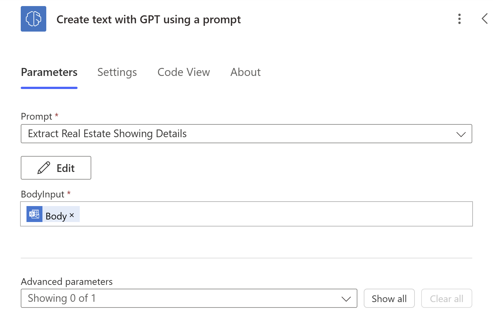Go to the Code View tab

point(184,72)
